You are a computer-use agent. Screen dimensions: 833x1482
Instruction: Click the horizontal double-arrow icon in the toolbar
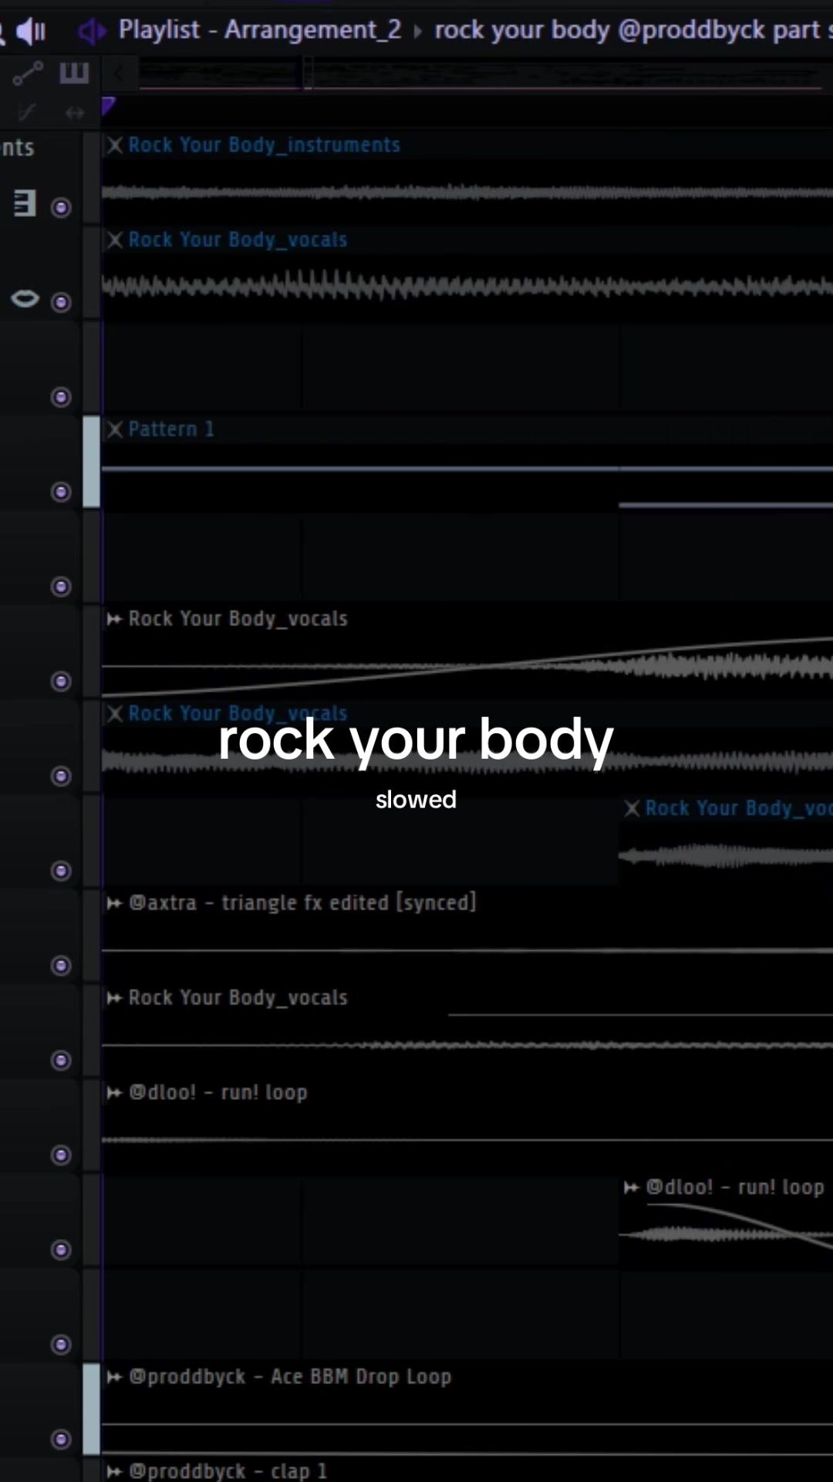coord(75,113)
